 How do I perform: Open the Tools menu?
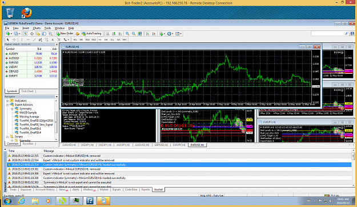47,28
